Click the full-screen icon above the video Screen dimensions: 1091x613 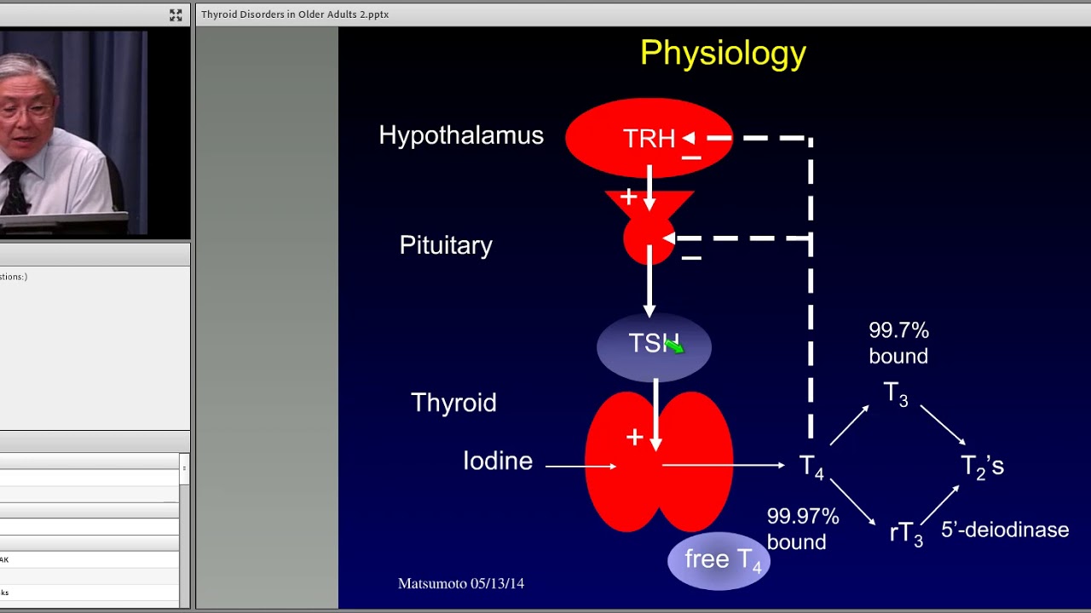click(176, 14)
